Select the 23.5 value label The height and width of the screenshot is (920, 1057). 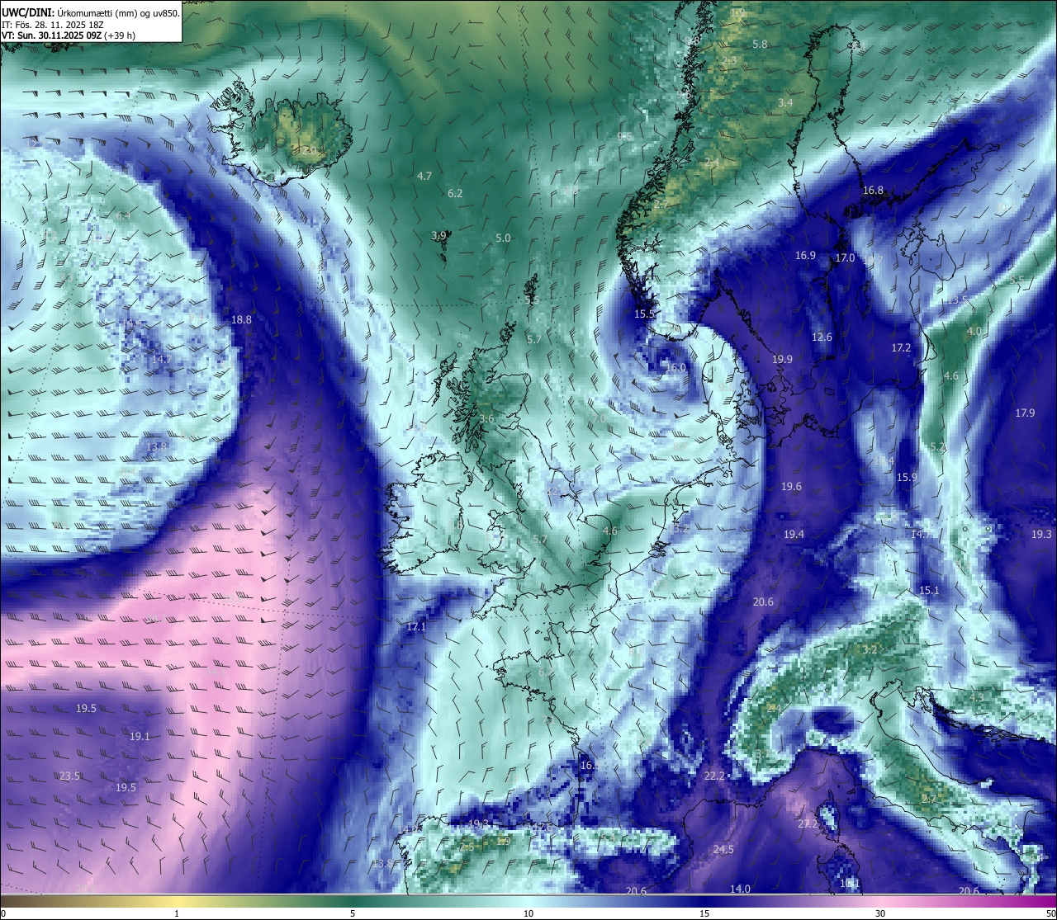[x=69, y=776]
